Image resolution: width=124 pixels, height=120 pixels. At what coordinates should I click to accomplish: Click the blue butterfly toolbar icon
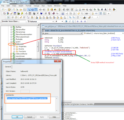tap(41, 14)
